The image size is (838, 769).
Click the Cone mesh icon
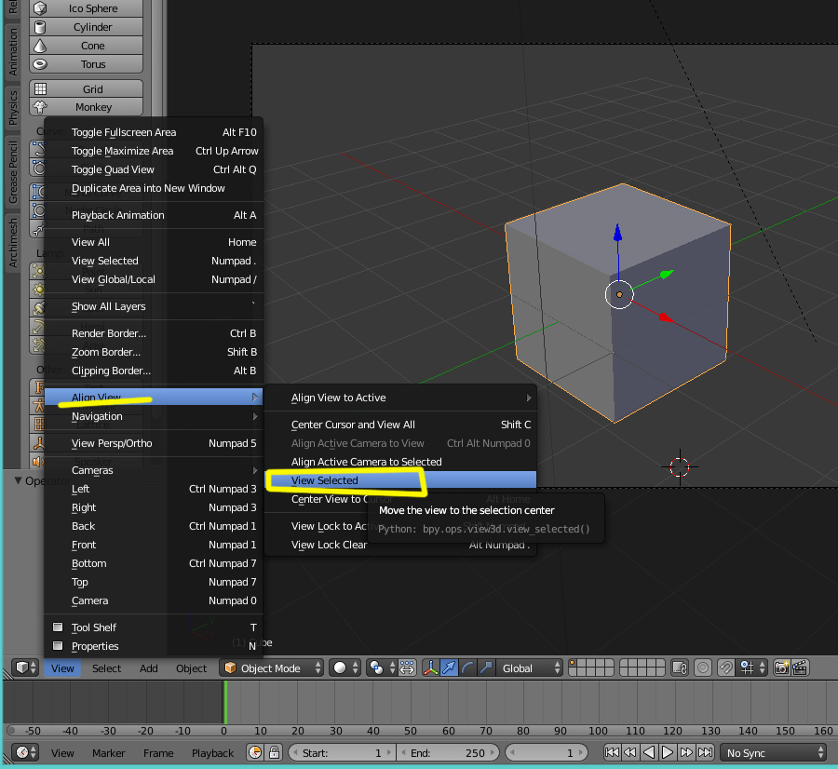[x=40, y=46]
